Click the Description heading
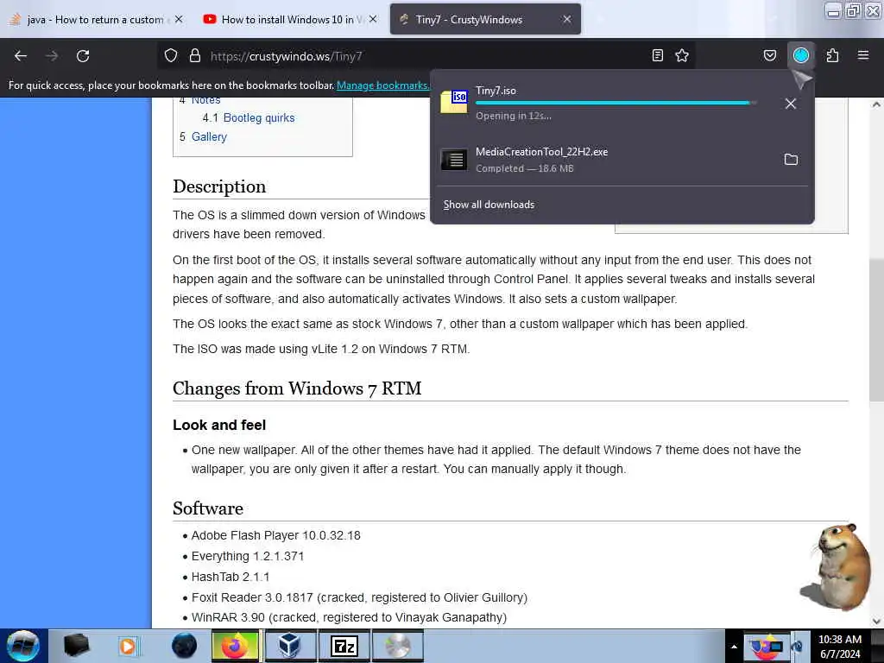Viewport: 884px width, 663px height. [x=219, y=186]
